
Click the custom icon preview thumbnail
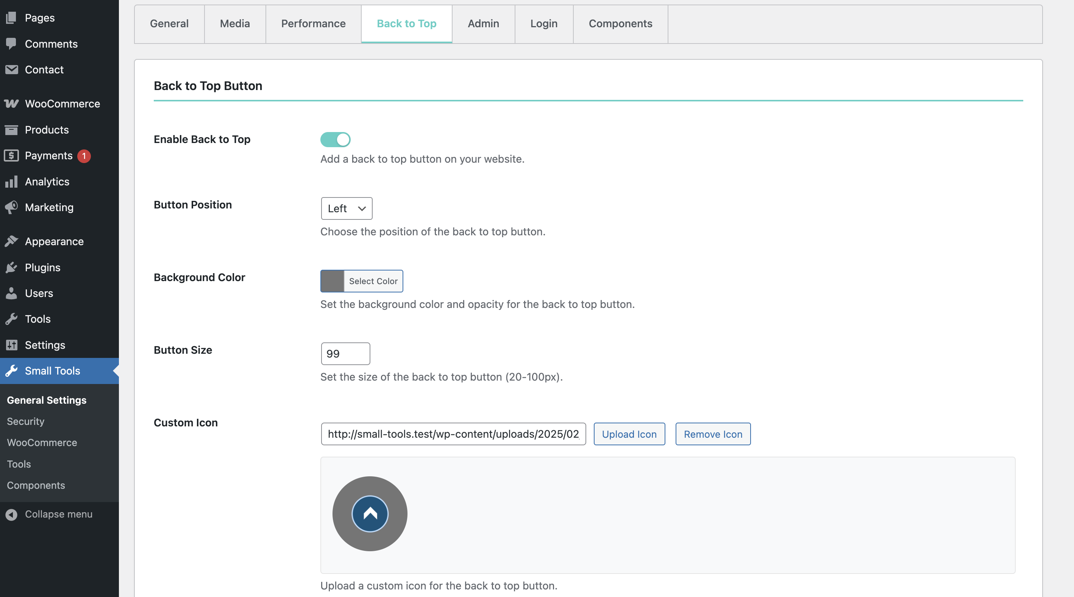pyautogui.click(x=369, y=514)
